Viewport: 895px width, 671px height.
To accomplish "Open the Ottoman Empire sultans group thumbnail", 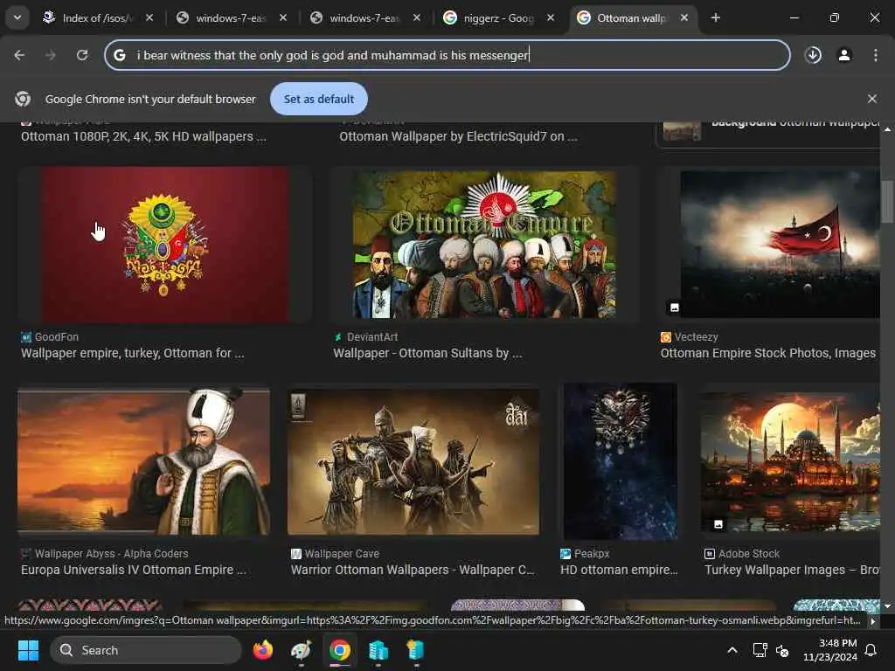I will [x=484, y=245].
